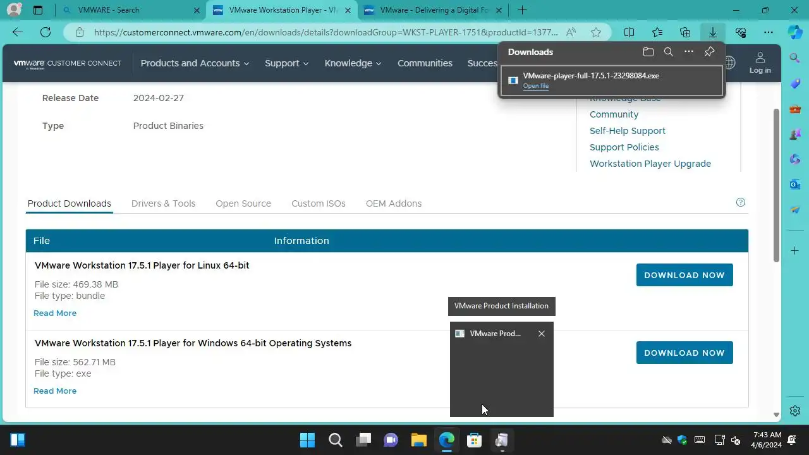
Task: Click the sidebar search icon
Action: tap(795, 58)
